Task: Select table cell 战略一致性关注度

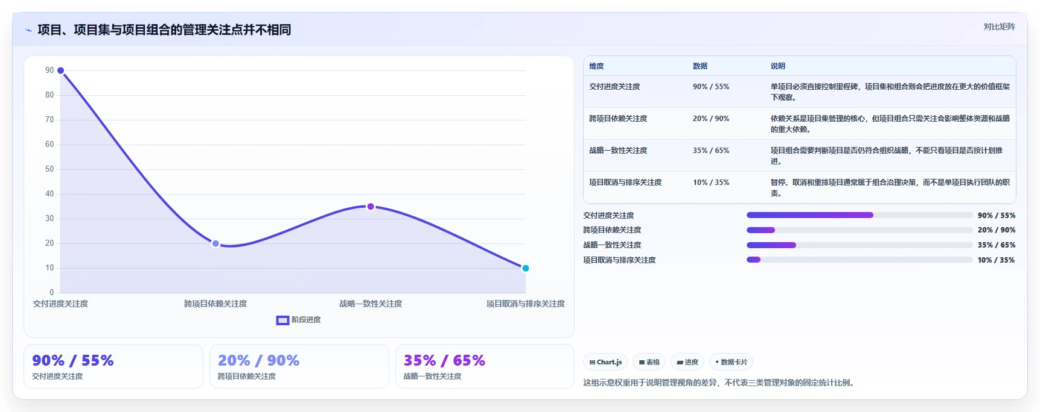Action: (x=618, y=151)
